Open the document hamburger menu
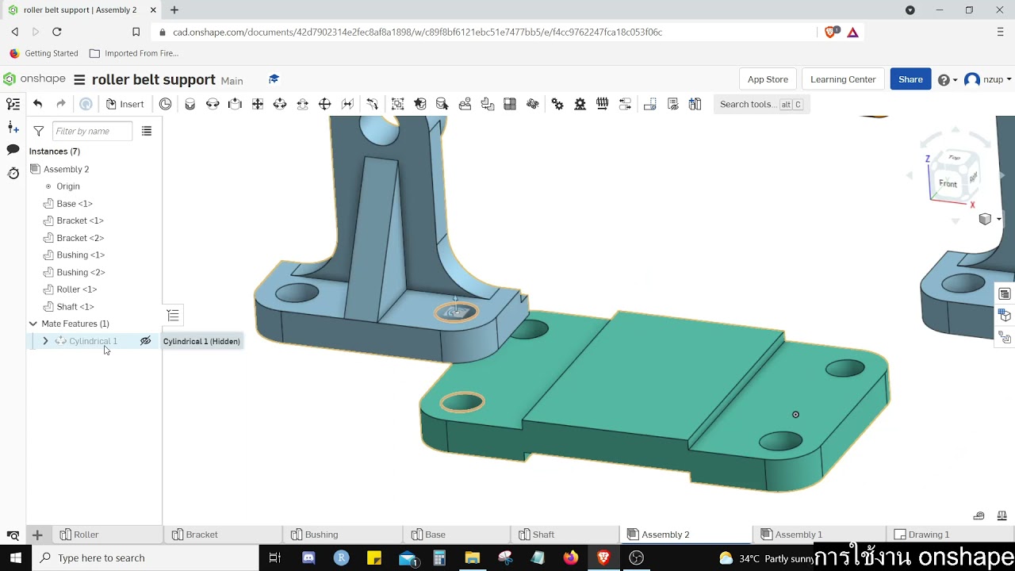This screenshot has height=571, width=1015. click(79, 79)
